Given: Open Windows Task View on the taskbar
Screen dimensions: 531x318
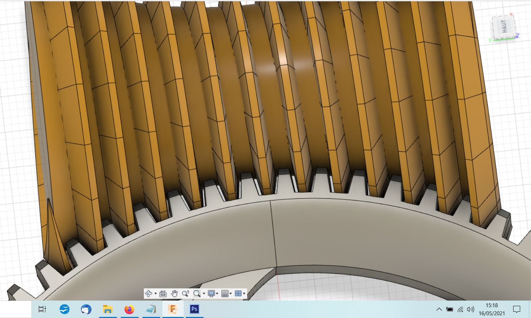Looking at the screenshot, I should coord(42,309).
